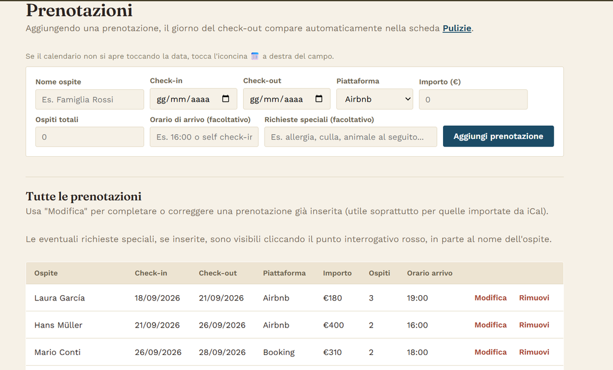
Task: Select the guest name 'Hans Müller'
Action: coord(58,325)
